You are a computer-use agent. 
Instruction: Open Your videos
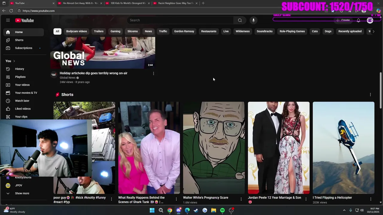(23, 85)
